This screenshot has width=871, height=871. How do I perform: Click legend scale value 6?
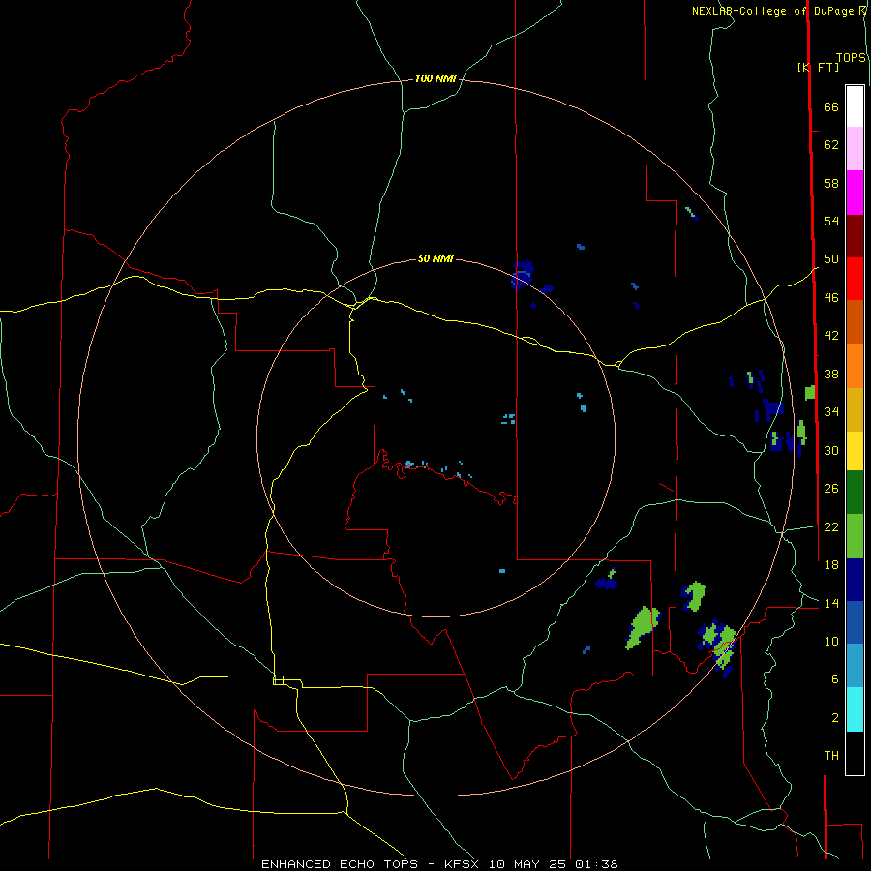[834, 678]
